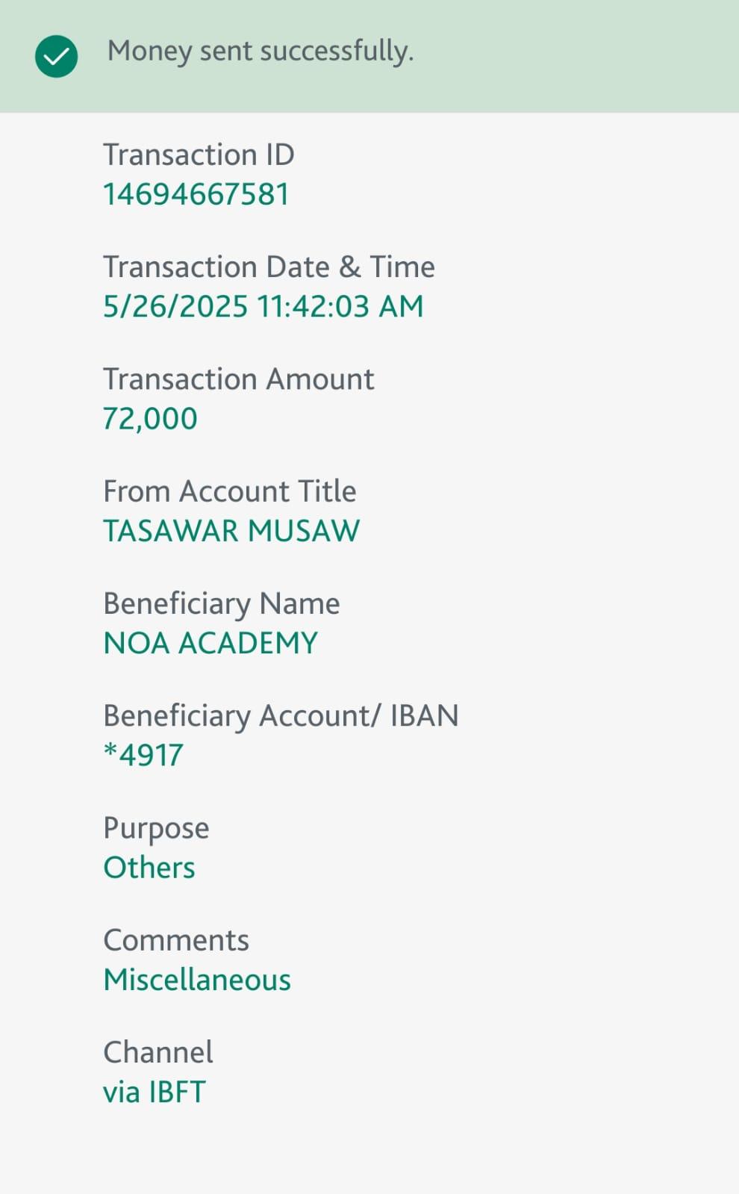
Task: Click the Purpose label
Action: click(x=156, y=828)
